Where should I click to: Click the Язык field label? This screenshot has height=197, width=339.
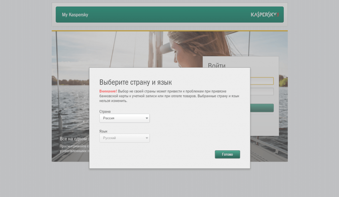coord(103,132)
